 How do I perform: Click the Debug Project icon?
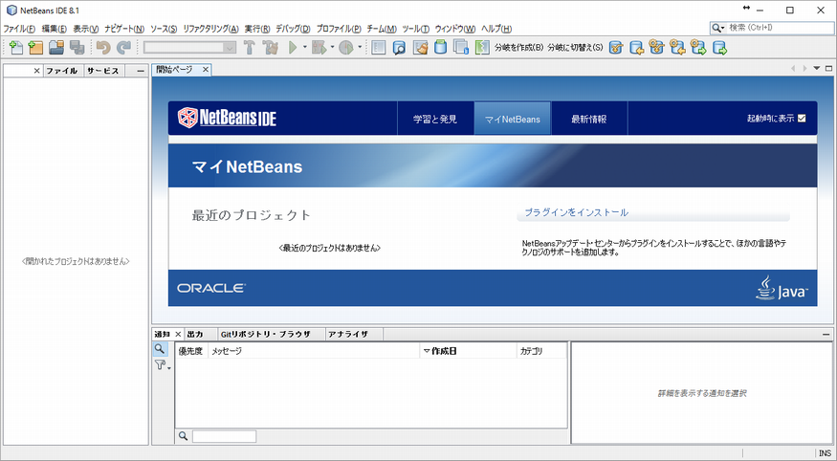(x=319, y=48)
